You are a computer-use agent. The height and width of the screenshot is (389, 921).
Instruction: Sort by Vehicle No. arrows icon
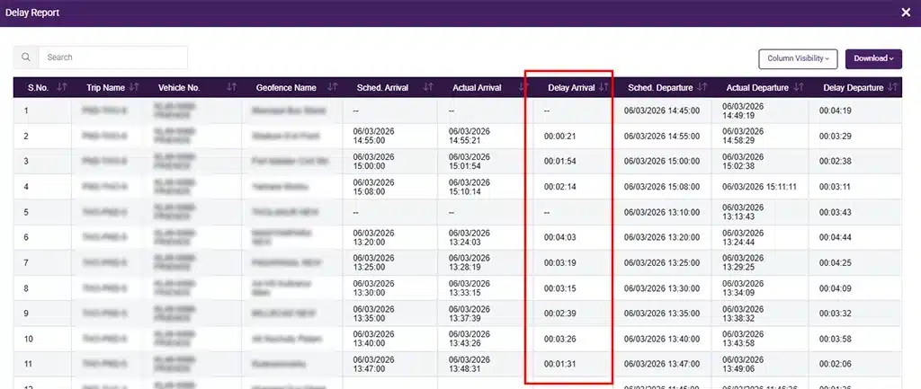231,88
